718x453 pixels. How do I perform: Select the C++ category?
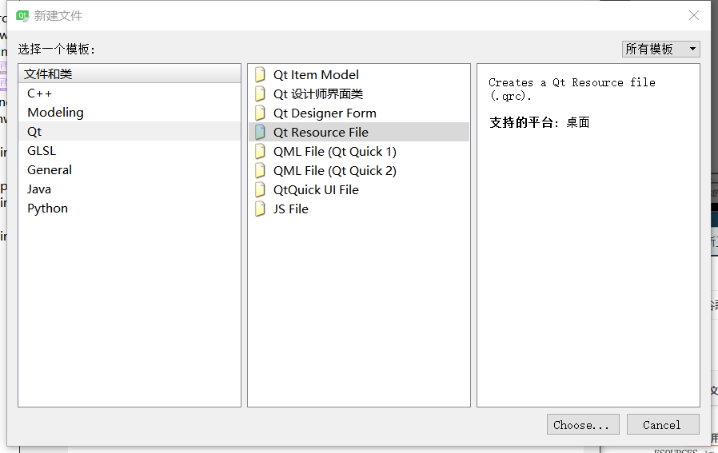(130, 93)
